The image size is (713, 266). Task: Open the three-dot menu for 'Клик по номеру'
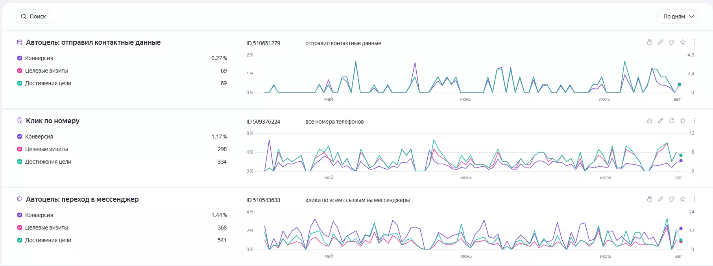tap(695, 120)
